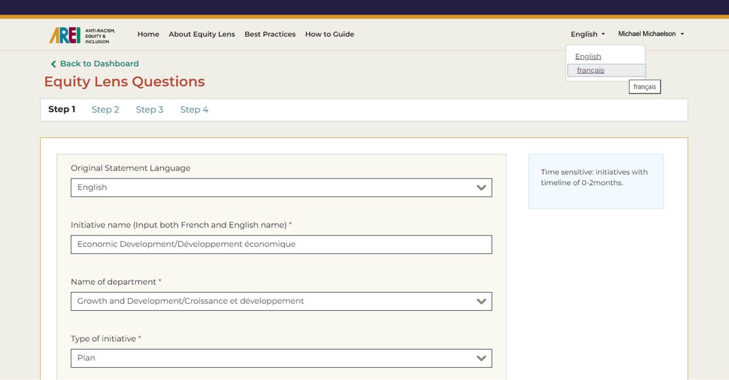Click the Name of department chevron arrow

click(481, 301)
